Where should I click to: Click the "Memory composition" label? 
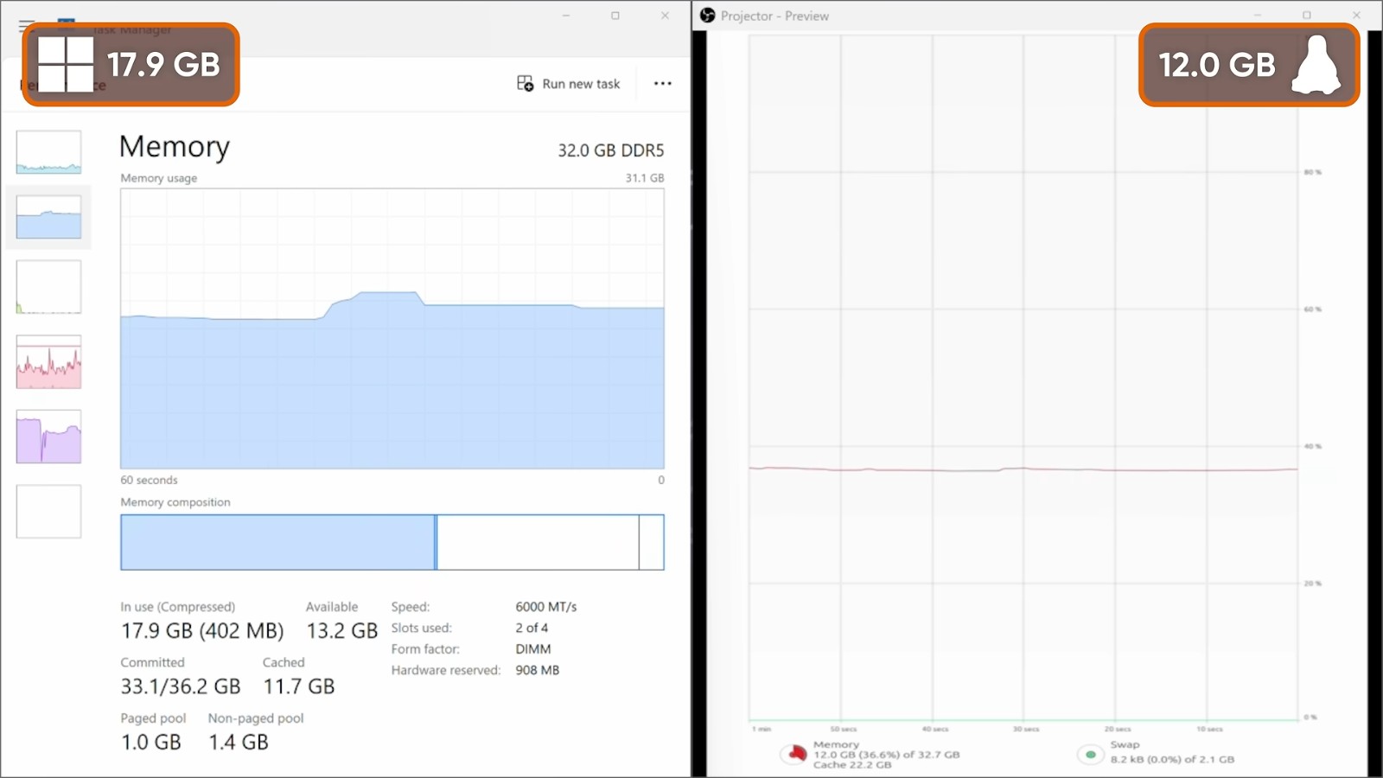(175, 502)
